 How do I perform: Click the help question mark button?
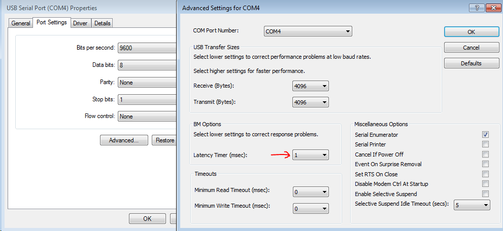(477, 8)
